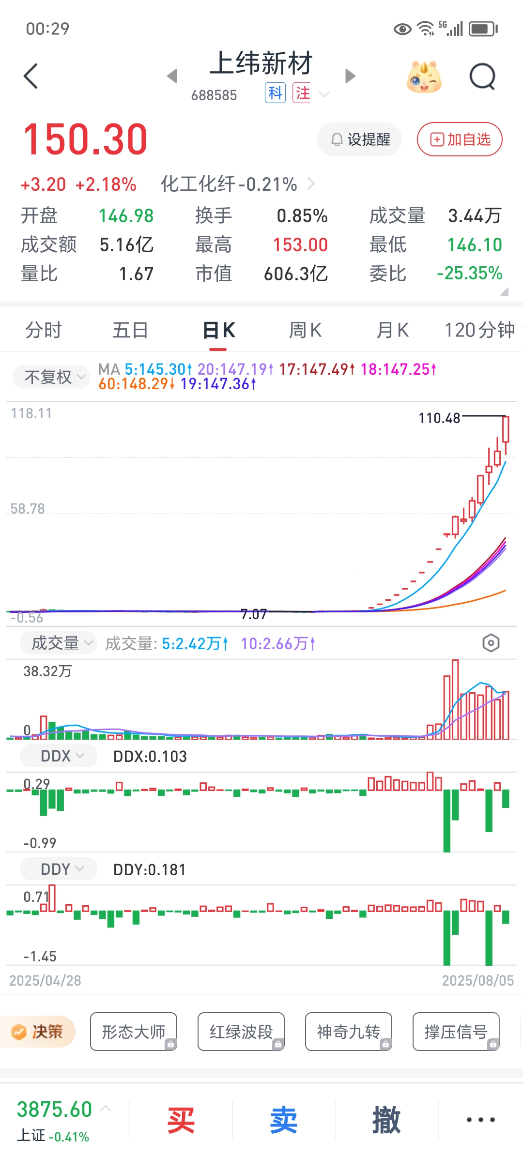Open search with magnifier icon

[x=483, y=76]
